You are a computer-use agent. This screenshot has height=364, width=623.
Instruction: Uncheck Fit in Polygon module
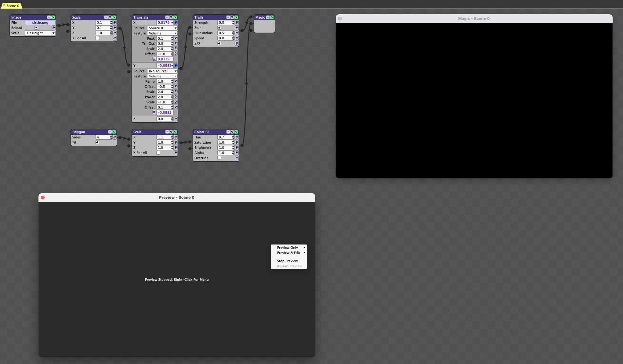pyautogui.click(x=97, y=142)
